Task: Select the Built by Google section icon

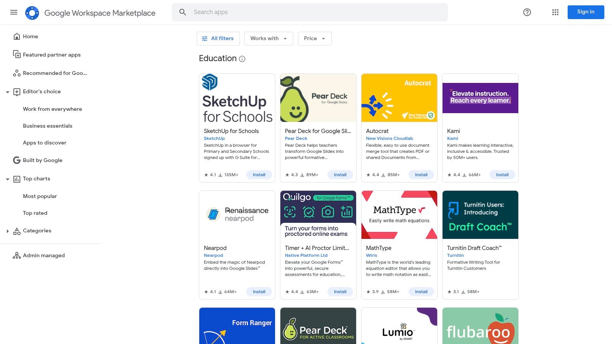Action: coord(16,160)
